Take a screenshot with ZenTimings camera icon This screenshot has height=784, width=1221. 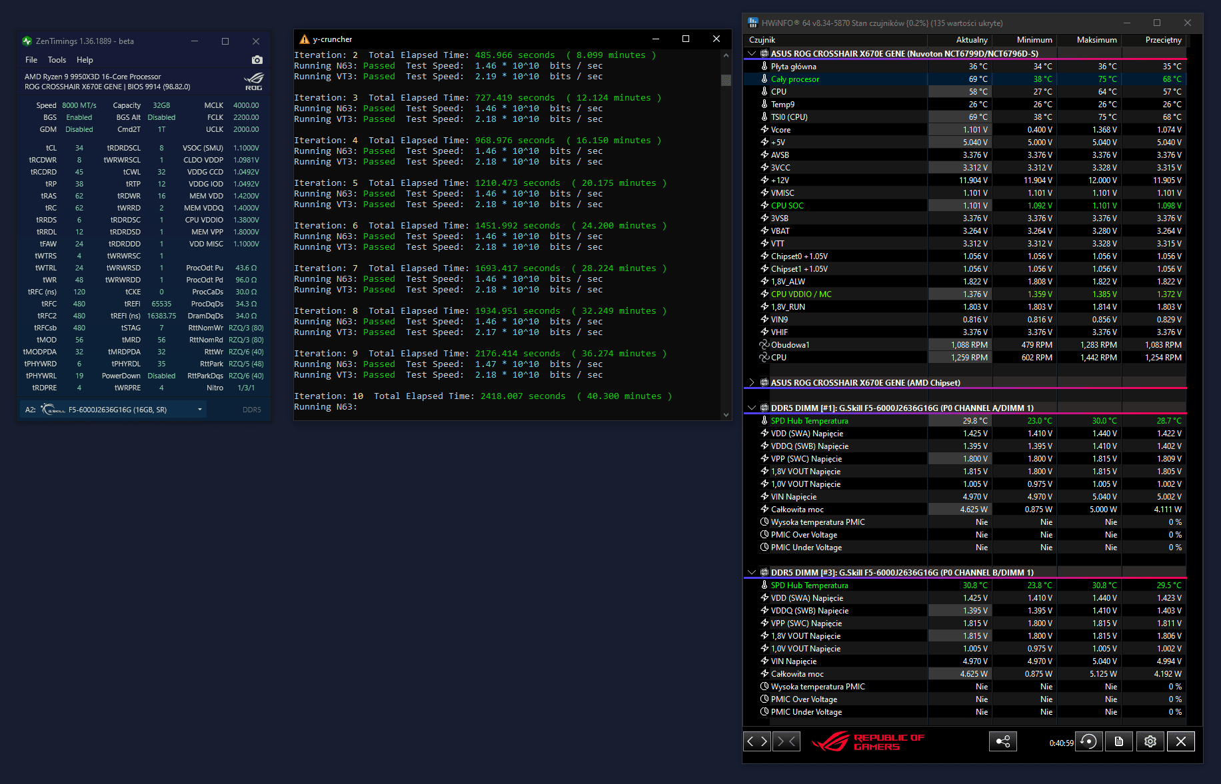257,60
